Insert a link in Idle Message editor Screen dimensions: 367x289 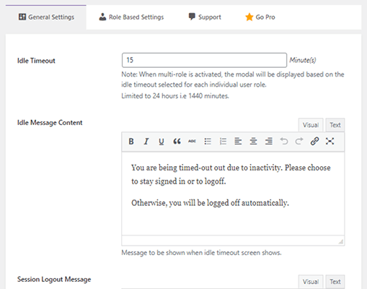tap(314, 142)
